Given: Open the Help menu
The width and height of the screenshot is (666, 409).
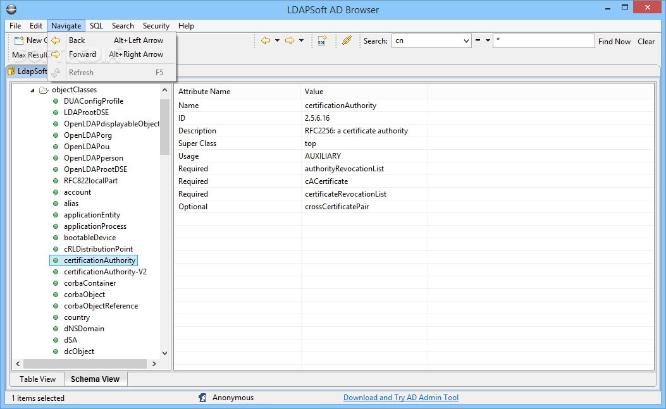Looking at the screenshot, I should pyautogui.click(x=186, y=26).
